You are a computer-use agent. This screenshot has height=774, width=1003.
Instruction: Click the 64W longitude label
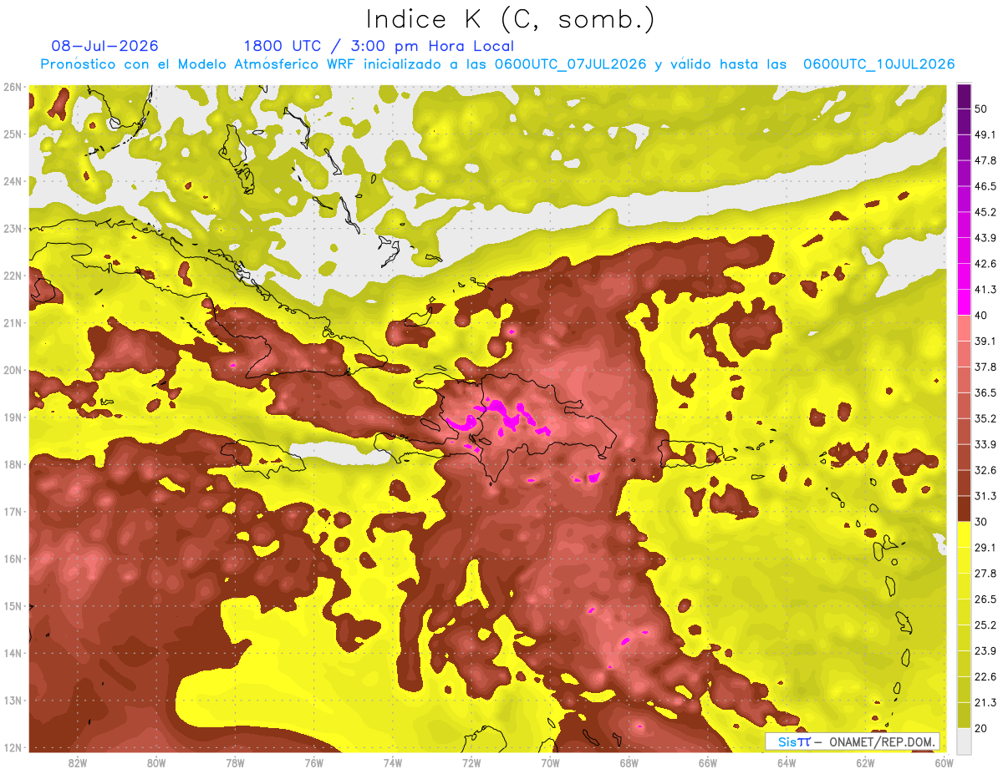[787, 762]
